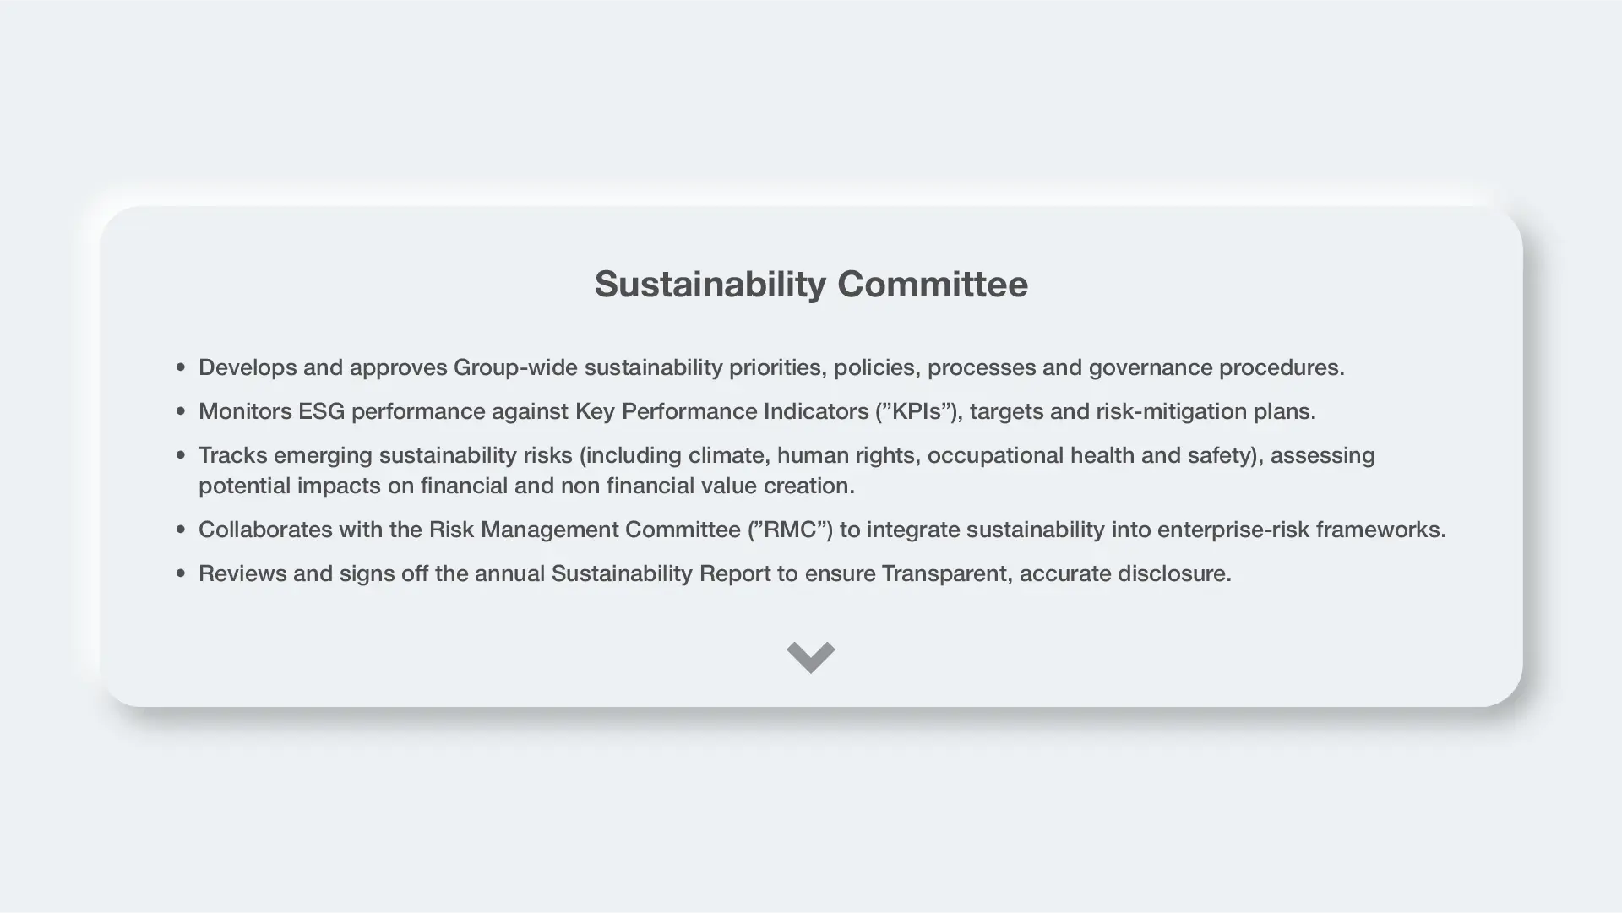Click the phrase "governance procedures" in first bullet
Screen dimensions: 1622x913
pyautogui.click(x=1215, y=367)
